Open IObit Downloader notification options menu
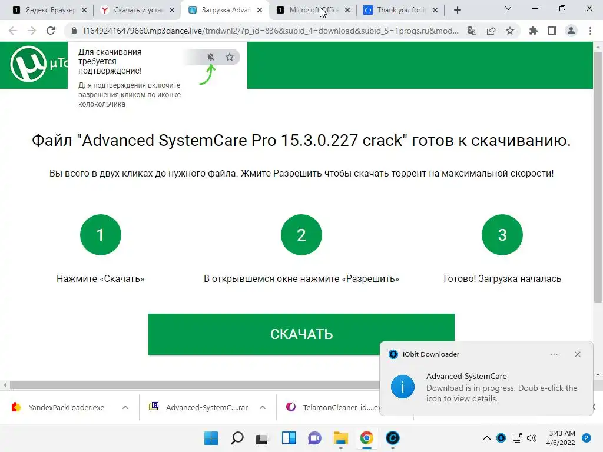Screen dimensions: 603x452 (x=554, y=354)
